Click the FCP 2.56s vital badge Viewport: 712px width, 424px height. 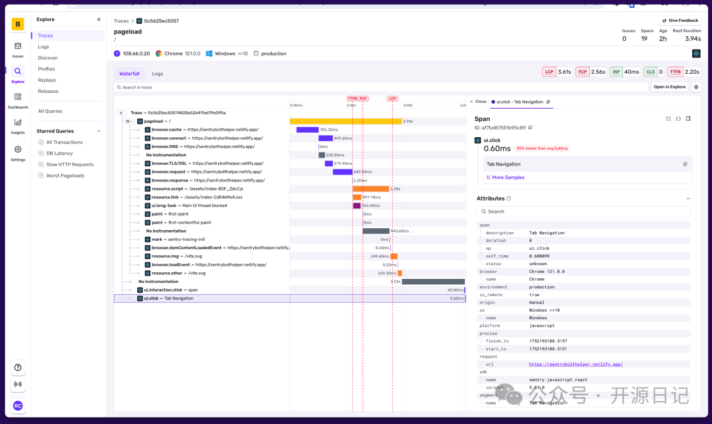point(591,72)
